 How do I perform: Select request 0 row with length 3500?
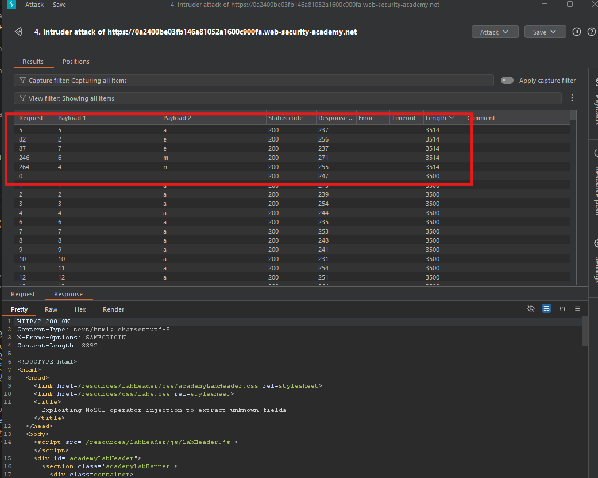pos(292,176)
